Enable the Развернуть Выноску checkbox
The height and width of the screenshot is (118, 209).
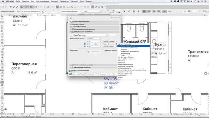103,50
